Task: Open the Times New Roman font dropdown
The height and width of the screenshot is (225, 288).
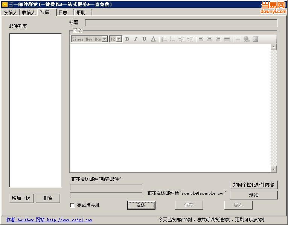Action: 105,39
